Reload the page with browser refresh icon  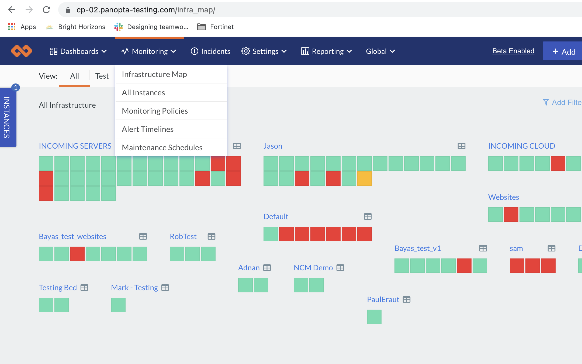(46, 10)
